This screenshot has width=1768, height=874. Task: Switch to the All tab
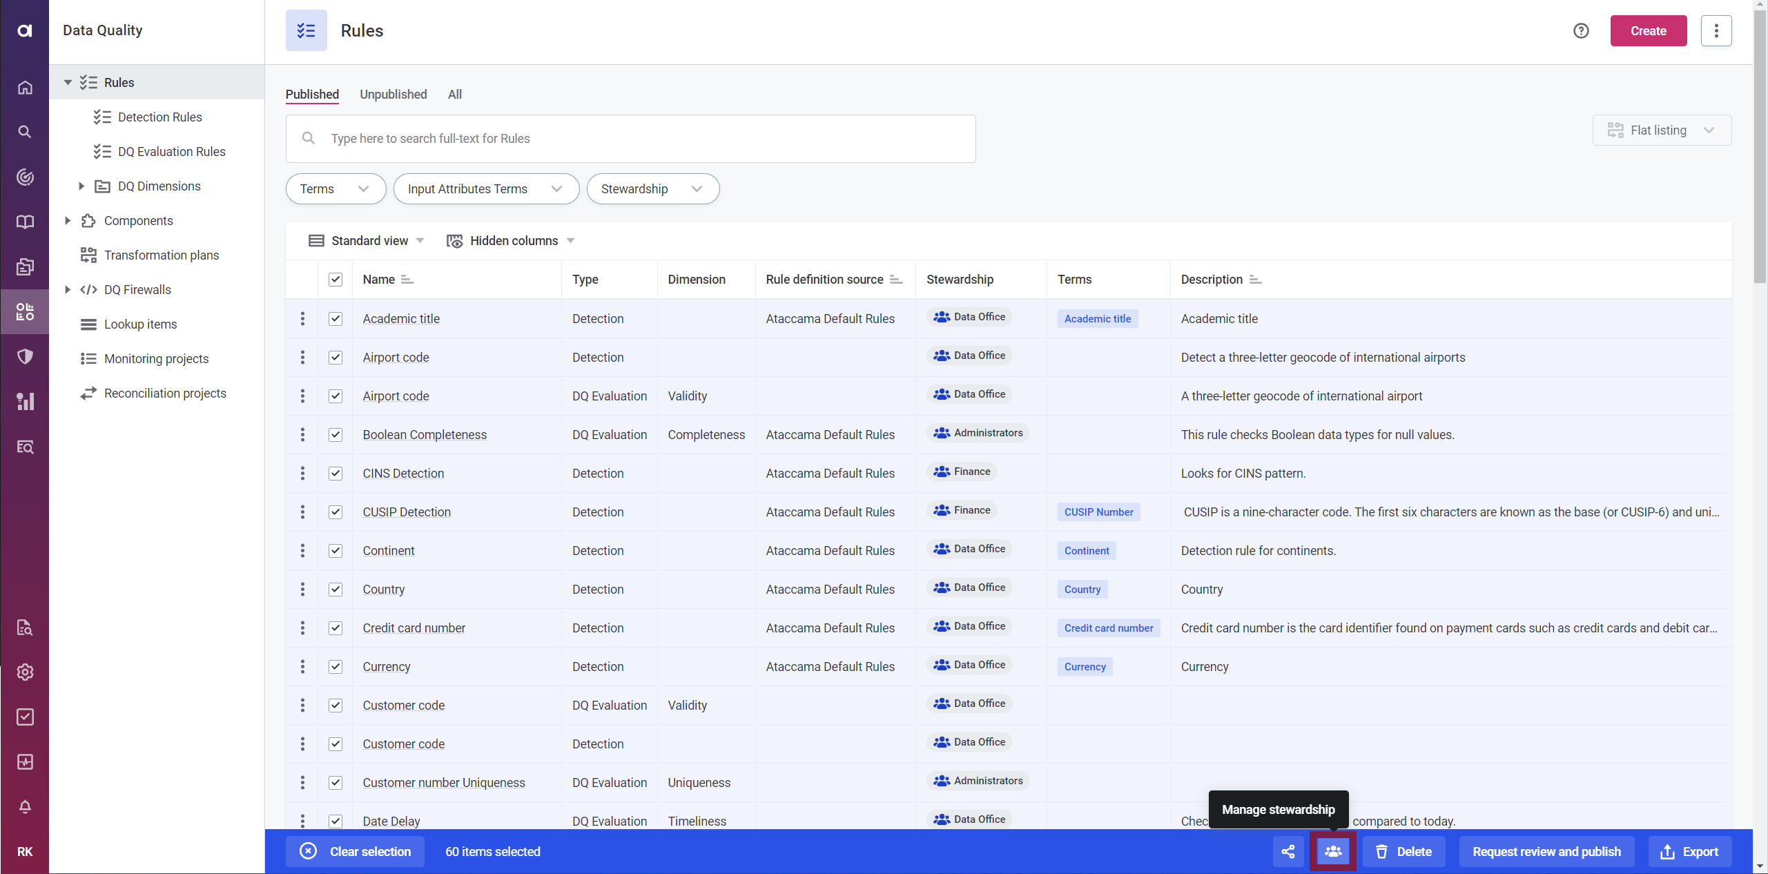tap(454, 94)
